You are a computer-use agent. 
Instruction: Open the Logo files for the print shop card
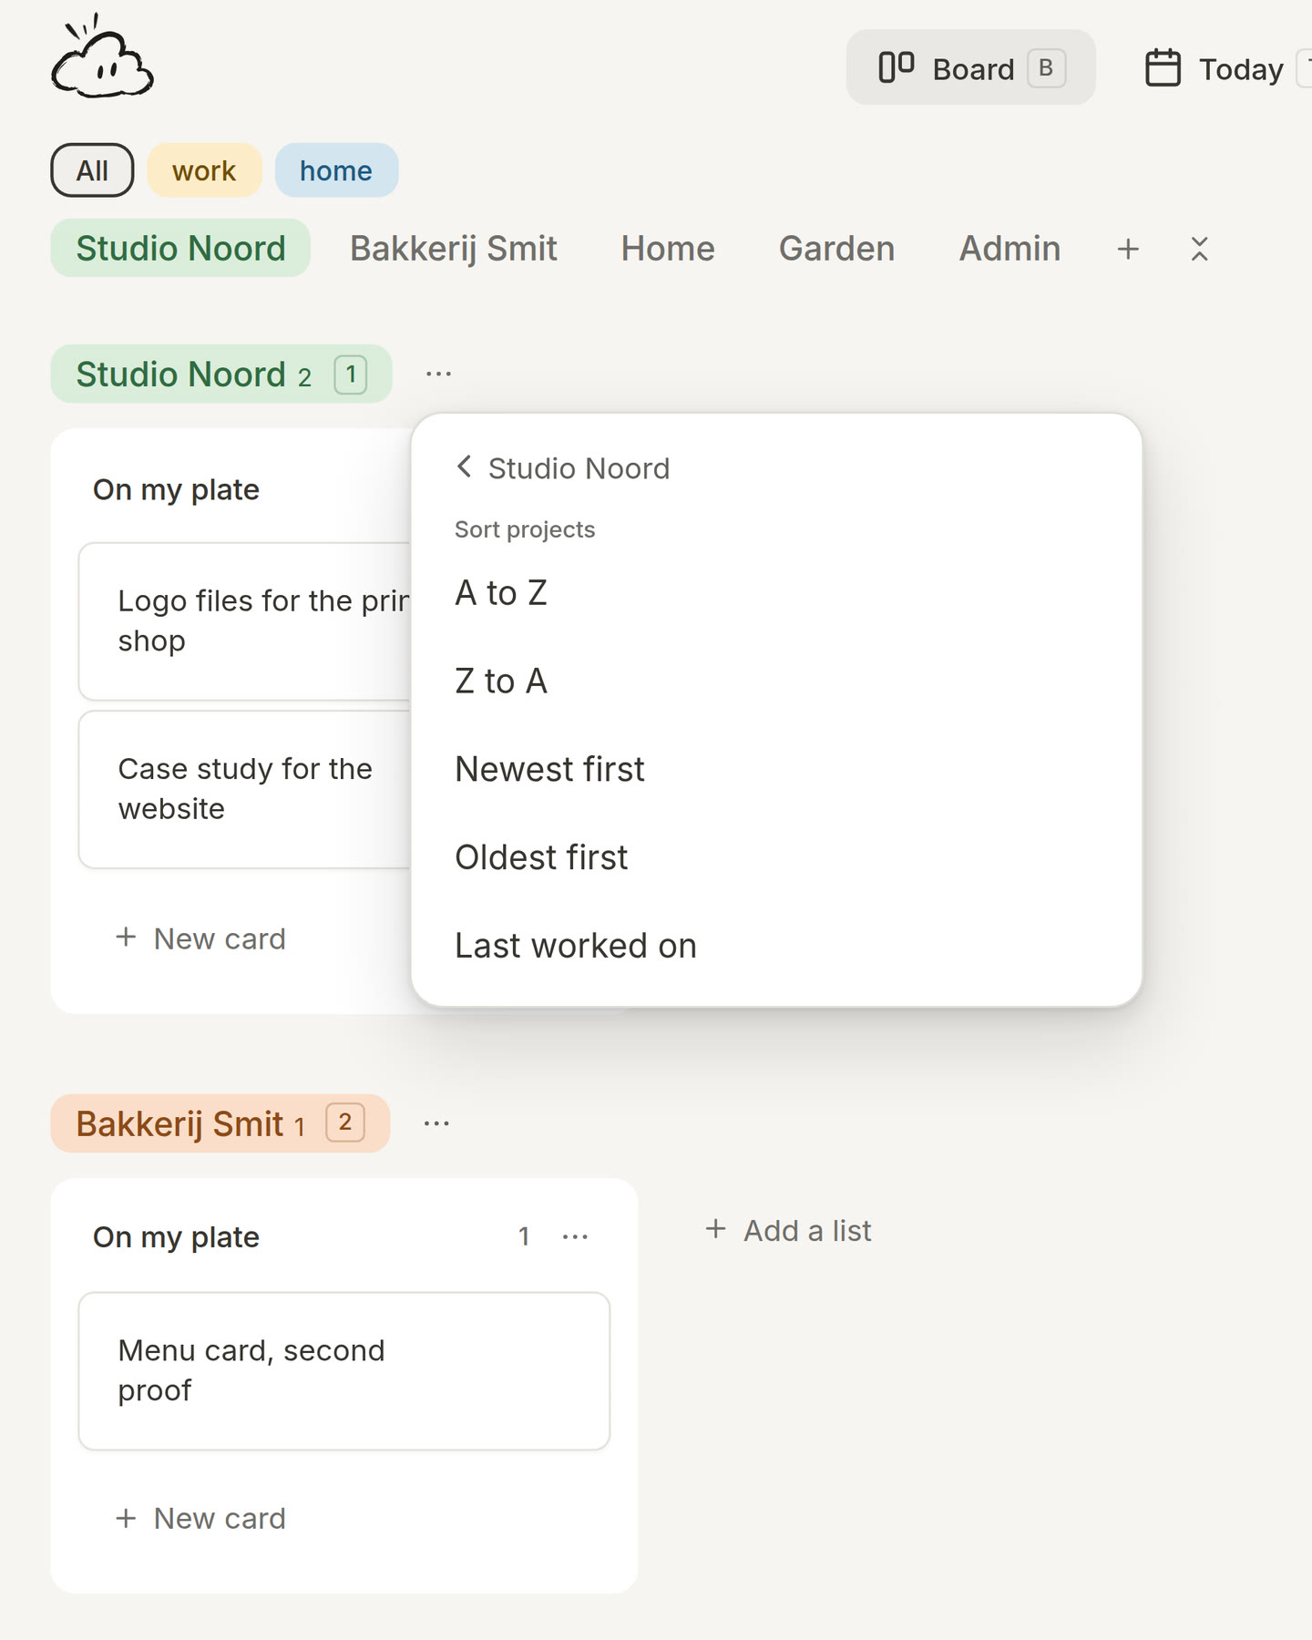(245, 621)
